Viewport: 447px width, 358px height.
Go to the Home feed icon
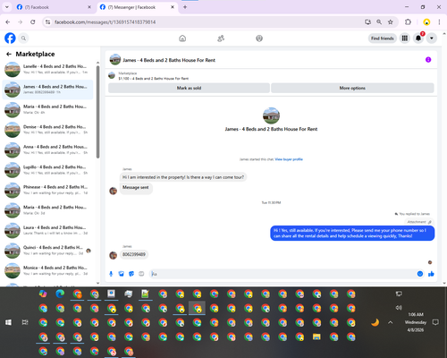(x=182, y=38)
